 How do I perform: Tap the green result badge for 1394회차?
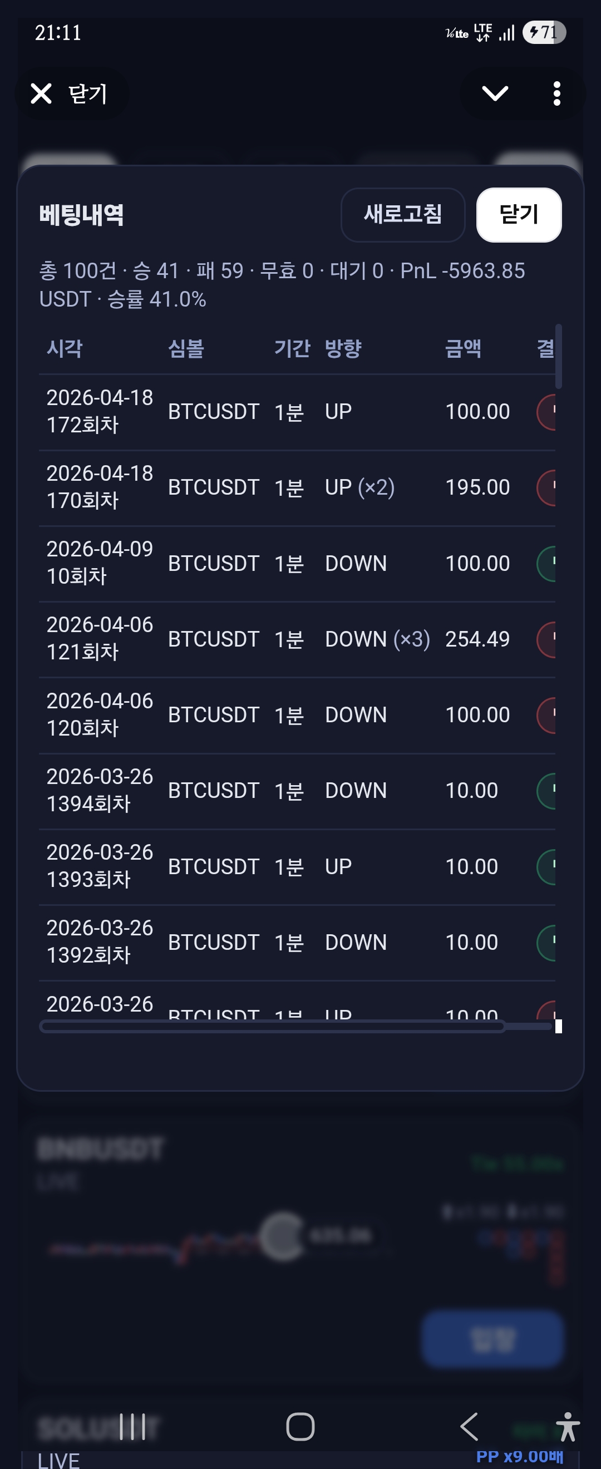pos(547,790)
